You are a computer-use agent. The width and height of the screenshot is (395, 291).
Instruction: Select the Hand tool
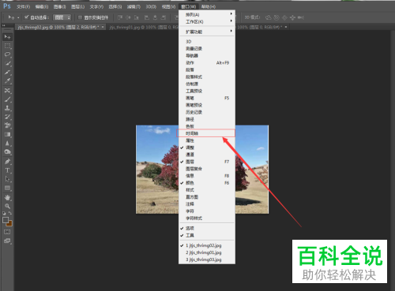(x=7, y=197)
